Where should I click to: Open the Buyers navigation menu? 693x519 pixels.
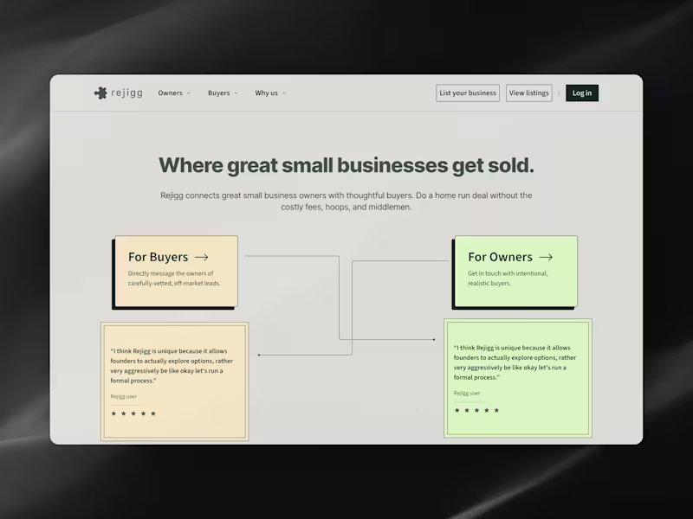click(219, 93)
